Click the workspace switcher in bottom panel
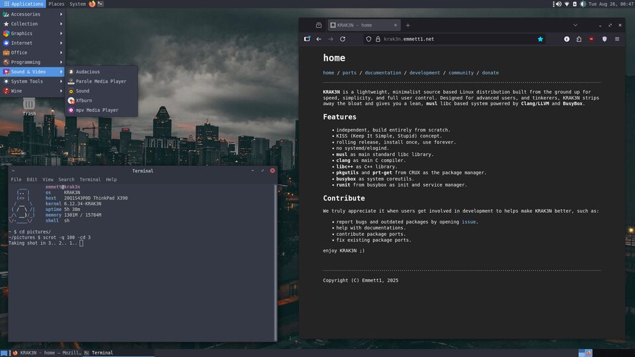The image size is (635, 357). [585, 353]
